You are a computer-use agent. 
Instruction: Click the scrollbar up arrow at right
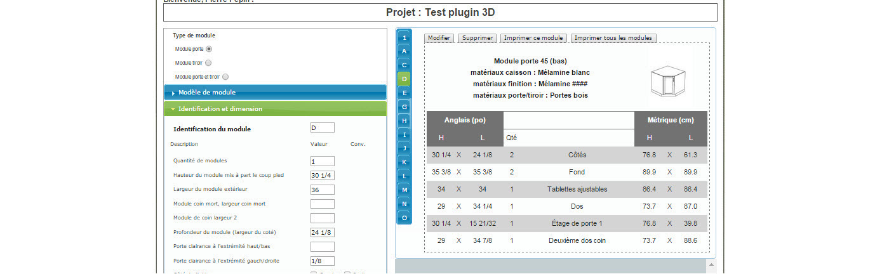tap(711, 264)
